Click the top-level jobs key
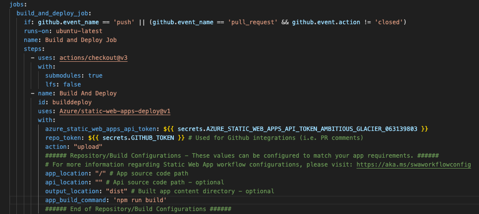The image size is (479, 214). [x=19, y=4]
